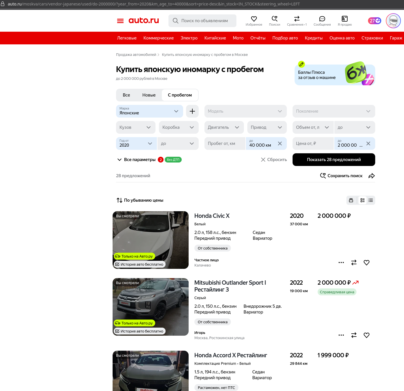Image resolution: width=404 pixels, height=391 pixels.
Task: Open Сравнения comparison icon in header
Action: coord(297,21)
